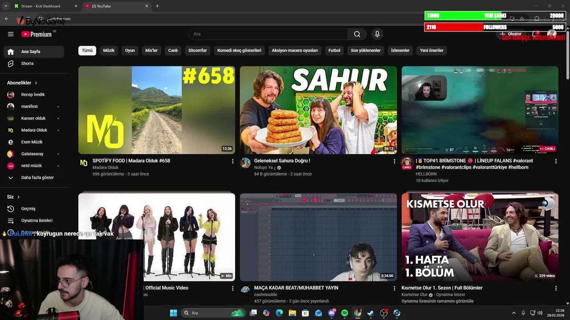
Task: Click Noluyo Ya channel avatar
Action: [245, 163]
